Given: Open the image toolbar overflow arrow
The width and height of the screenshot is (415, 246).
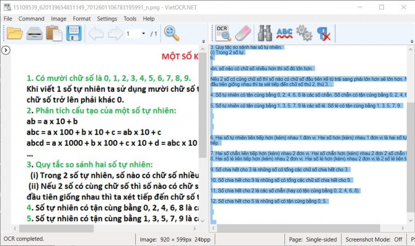Looking at the screenshot, I should pyautogui.click(x=203, y=41).
